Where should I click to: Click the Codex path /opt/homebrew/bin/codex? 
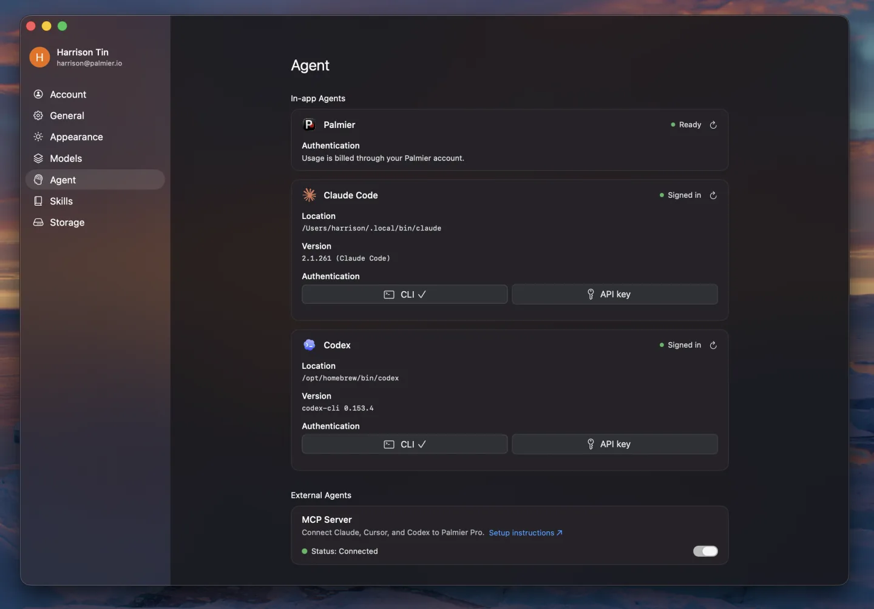pos(350,379)
